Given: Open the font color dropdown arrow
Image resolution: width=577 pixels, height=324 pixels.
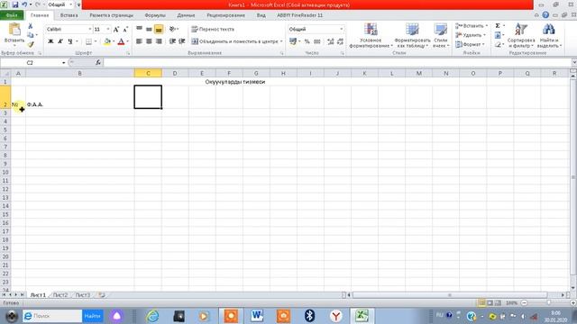Looking at the screenshot, I should click(128, 41).
